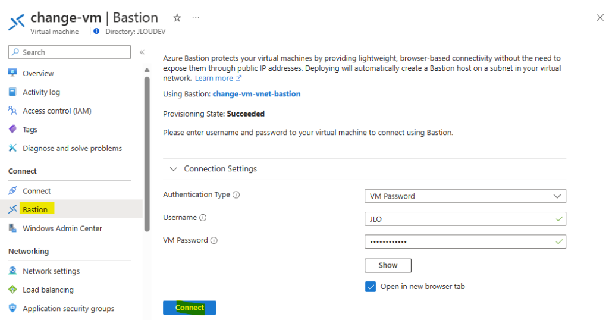Uncheck Open in new browser tab
Image resolution: width=609 pixels, height=320 pixels.
371,287
